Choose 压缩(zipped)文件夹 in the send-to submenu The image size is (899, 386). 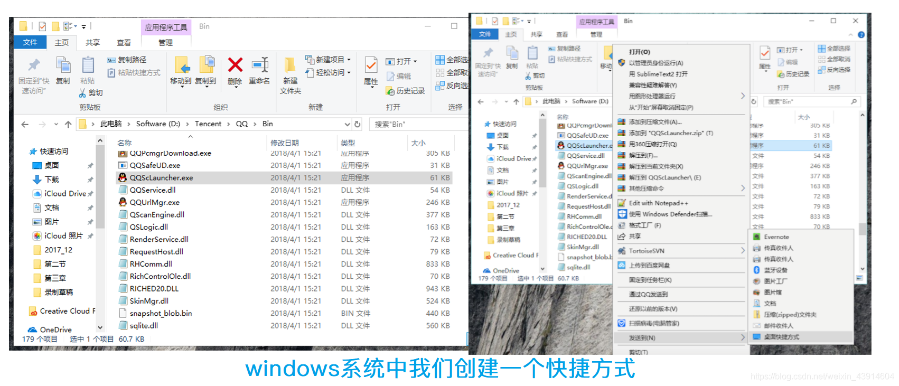[x=790, y=315]
